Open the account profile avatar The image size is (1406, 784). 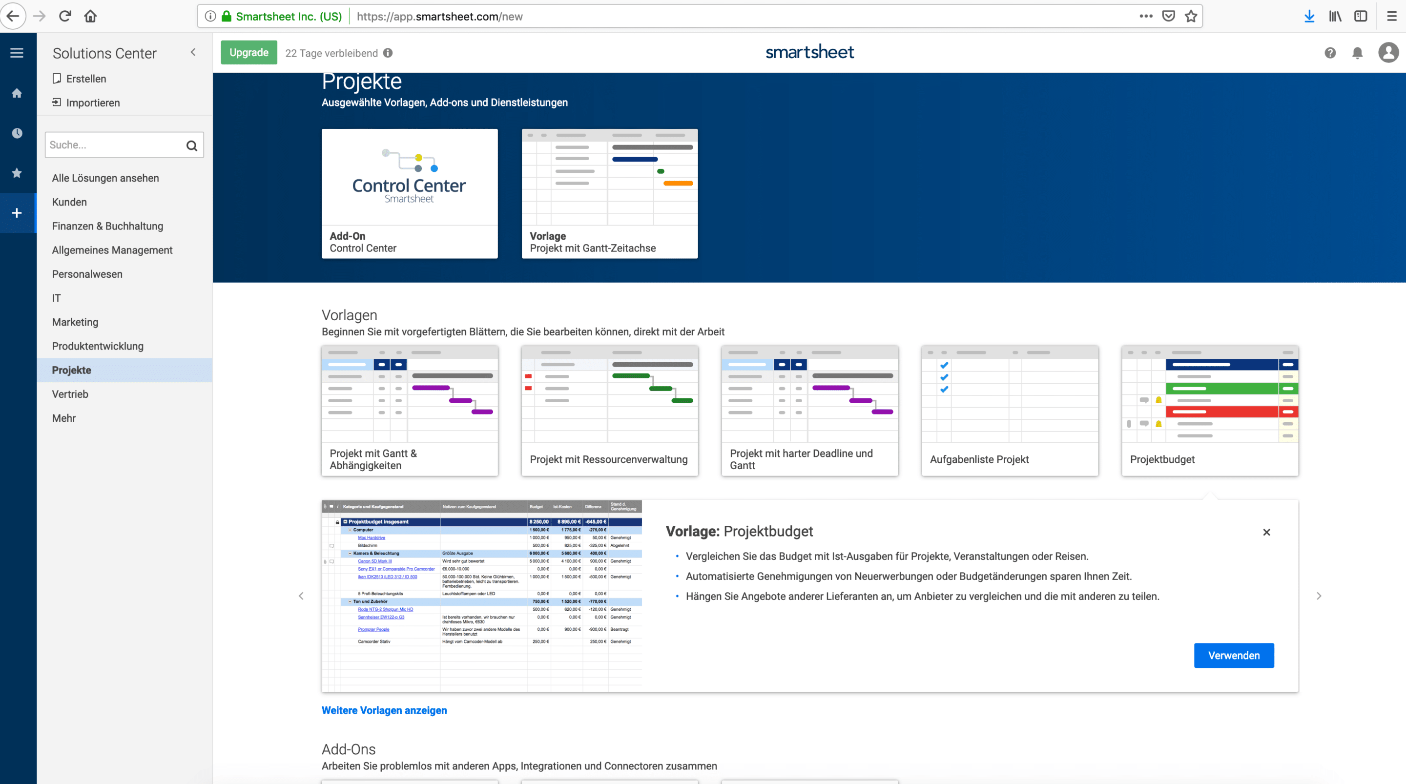pyautogui.click(x=1388, y=53)
